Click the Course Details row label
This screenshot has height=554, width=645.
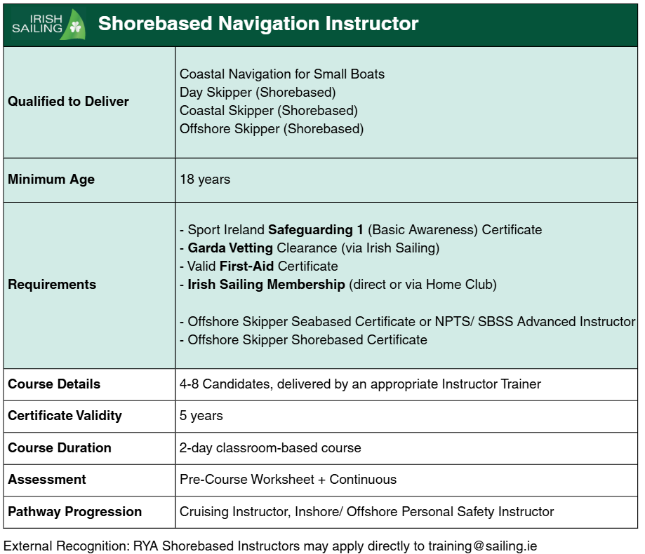tap(54, 384)
